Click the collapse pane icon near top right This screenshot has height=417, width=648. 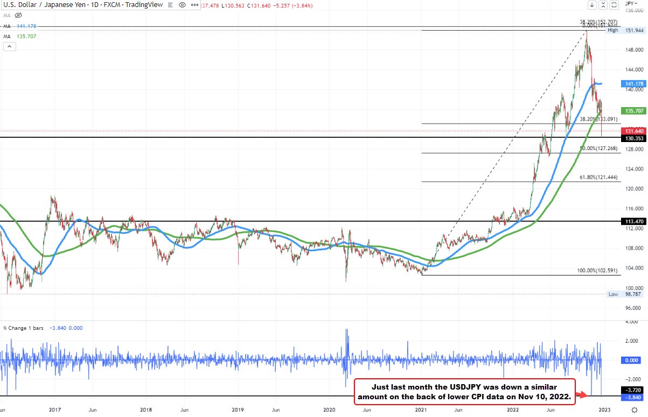[602, 4]
